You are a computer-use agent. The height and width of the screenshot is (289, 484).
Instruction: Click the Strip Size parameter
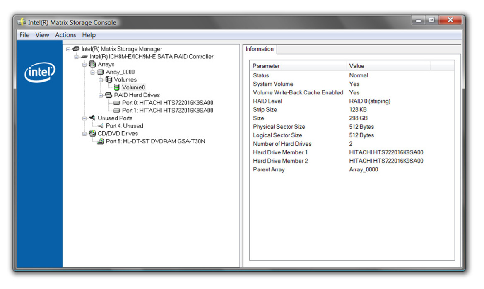click(x=265, y=110)
